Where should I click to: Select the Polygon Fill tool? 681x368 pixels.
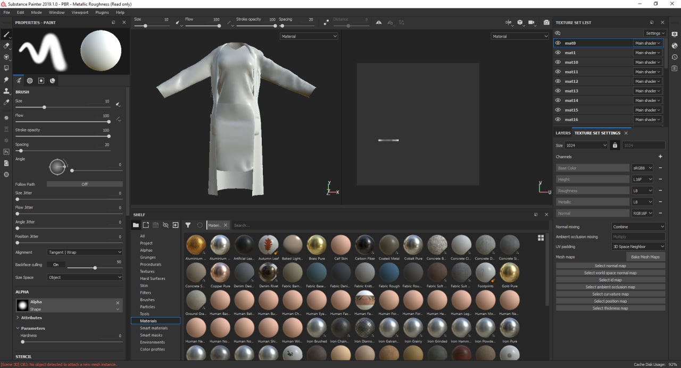pyautogui.click(x=6, y=68)
